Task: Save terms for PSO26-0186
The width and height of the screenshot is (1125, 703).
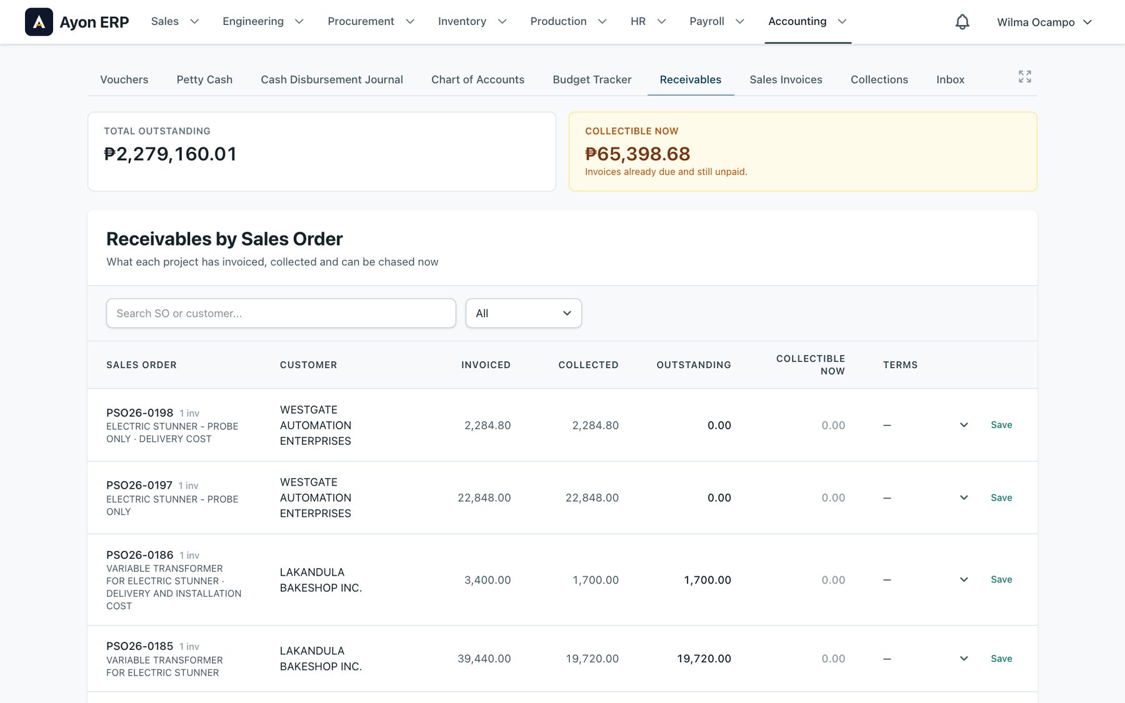Action: (1001, 579)
